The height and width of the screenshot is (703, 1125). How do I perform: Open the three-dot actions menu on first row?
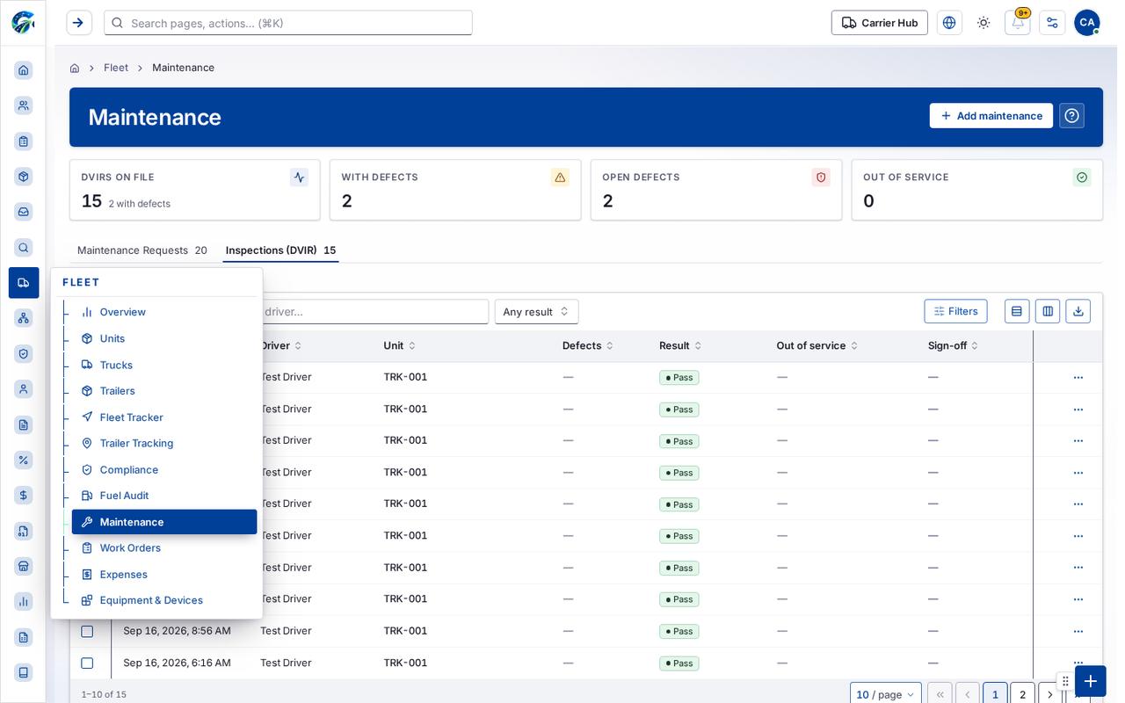point(1078,378)
